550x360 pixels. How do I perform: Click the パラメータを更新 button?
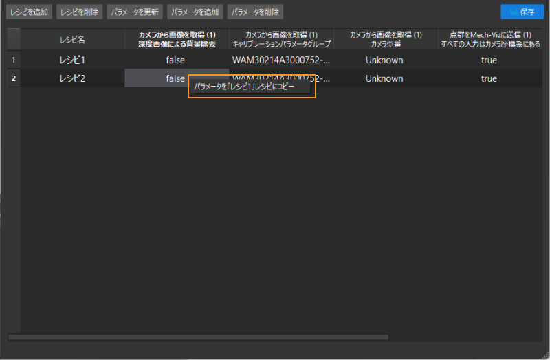135,12
